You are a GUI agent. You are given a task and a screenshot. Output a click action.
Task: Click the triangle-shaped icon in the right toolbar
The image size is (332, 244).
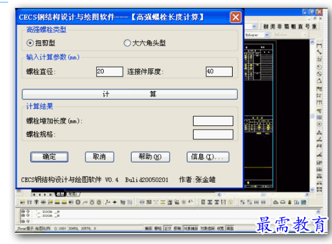[319, 81]
